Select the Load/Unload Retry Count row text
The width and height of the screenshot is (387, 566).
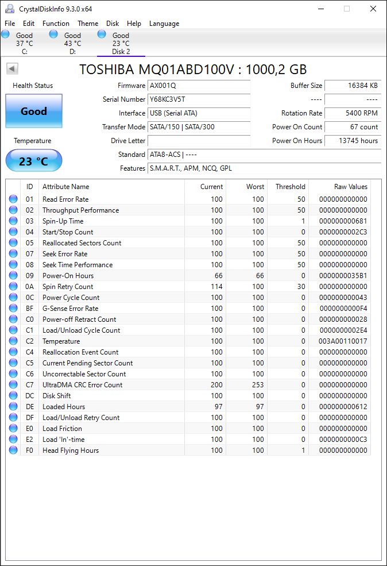tap(81, 417)
